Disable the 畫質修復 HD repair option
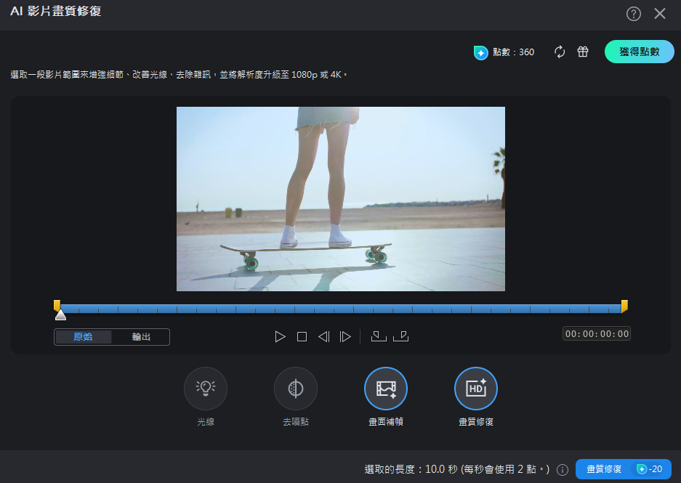This screenshot has height=483, width=681. 476,388
